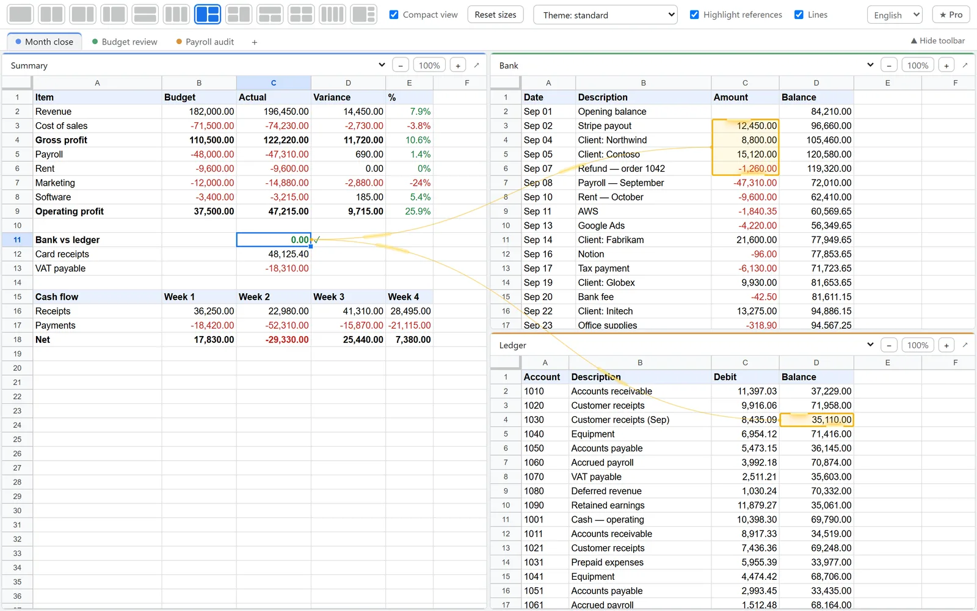977x611 pixels.
Task: Toggle the Highlight references checkbox
Action: (x=694, y=15)
